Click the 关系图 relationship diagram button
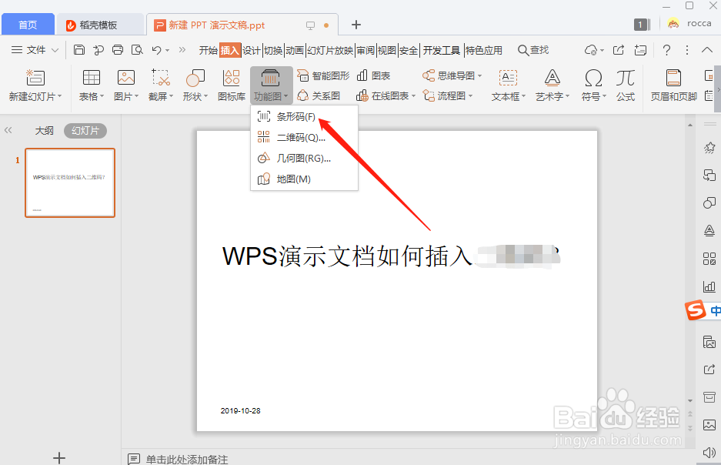The height and width of the screenshot is (465, 721). [x=319, y=95]
